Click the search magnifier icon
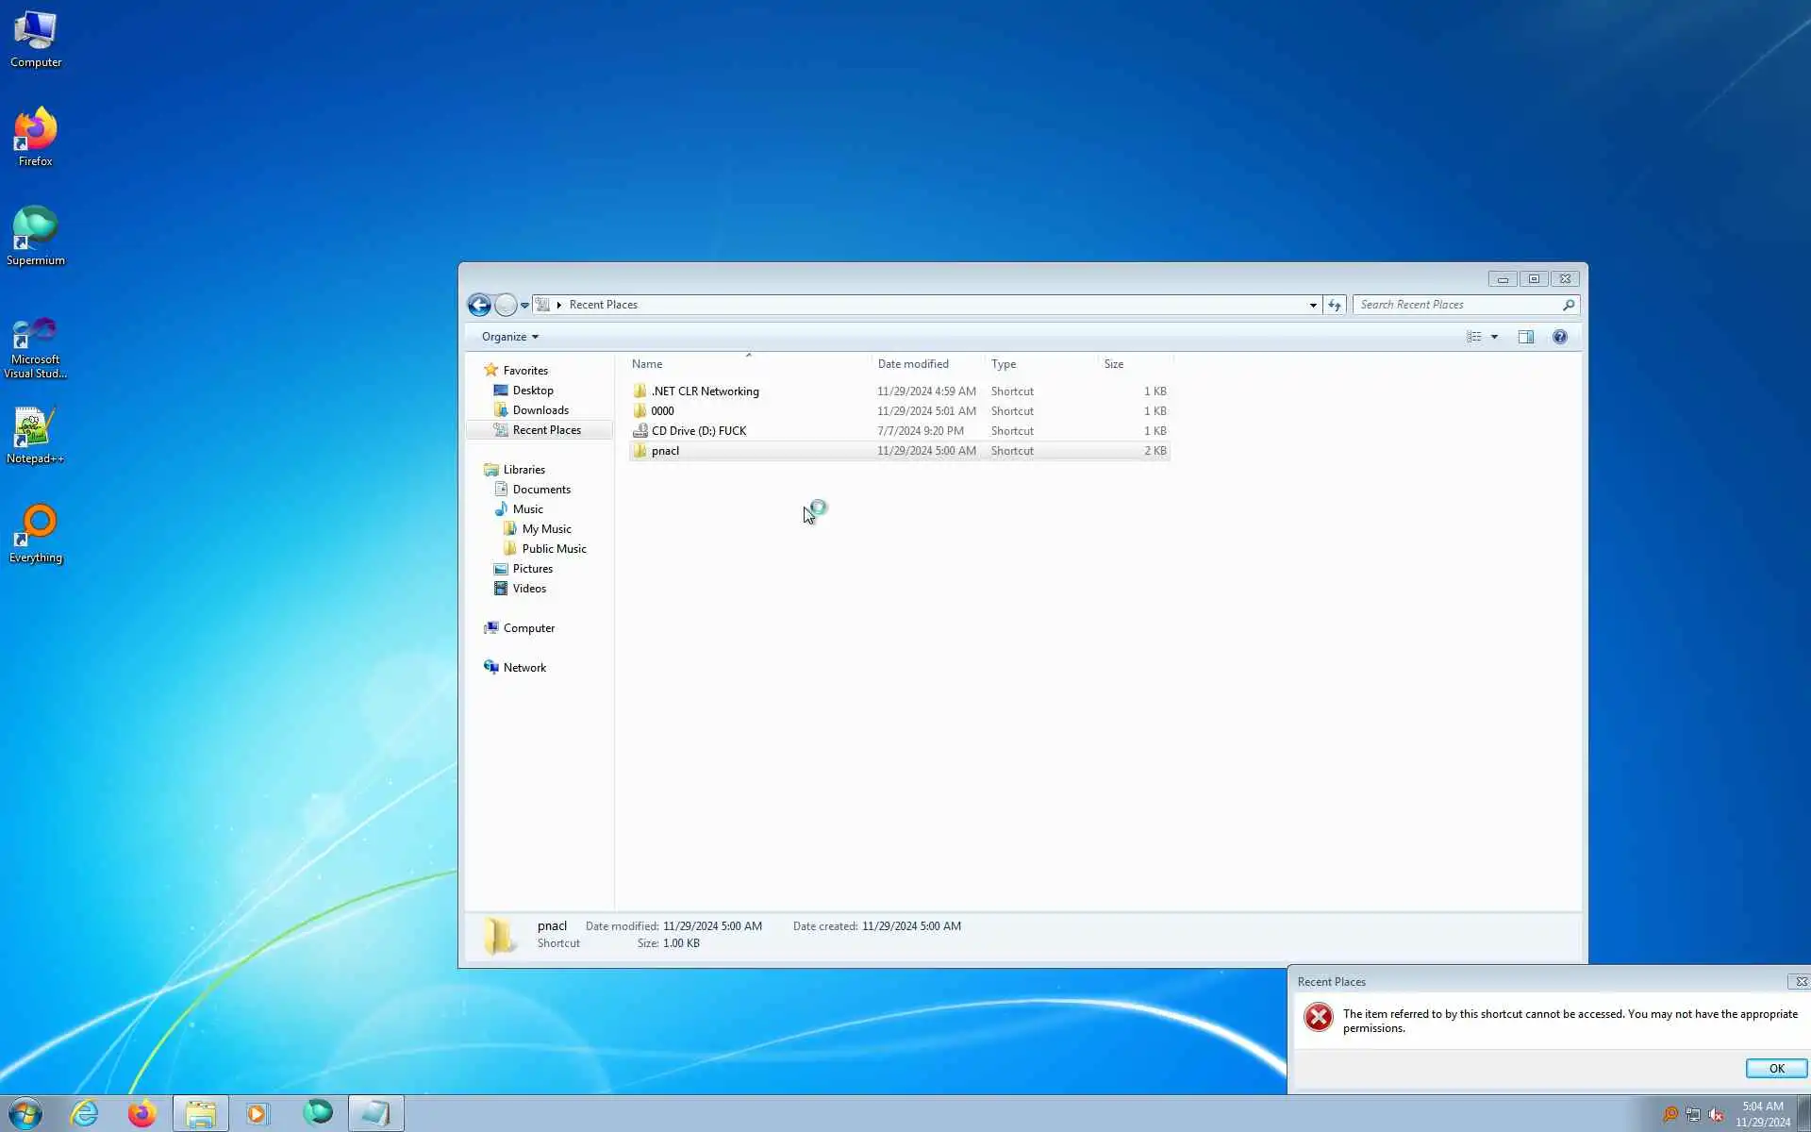Image resolution: width=1811 pixels, height=1132 pixels. (1568, 305)
